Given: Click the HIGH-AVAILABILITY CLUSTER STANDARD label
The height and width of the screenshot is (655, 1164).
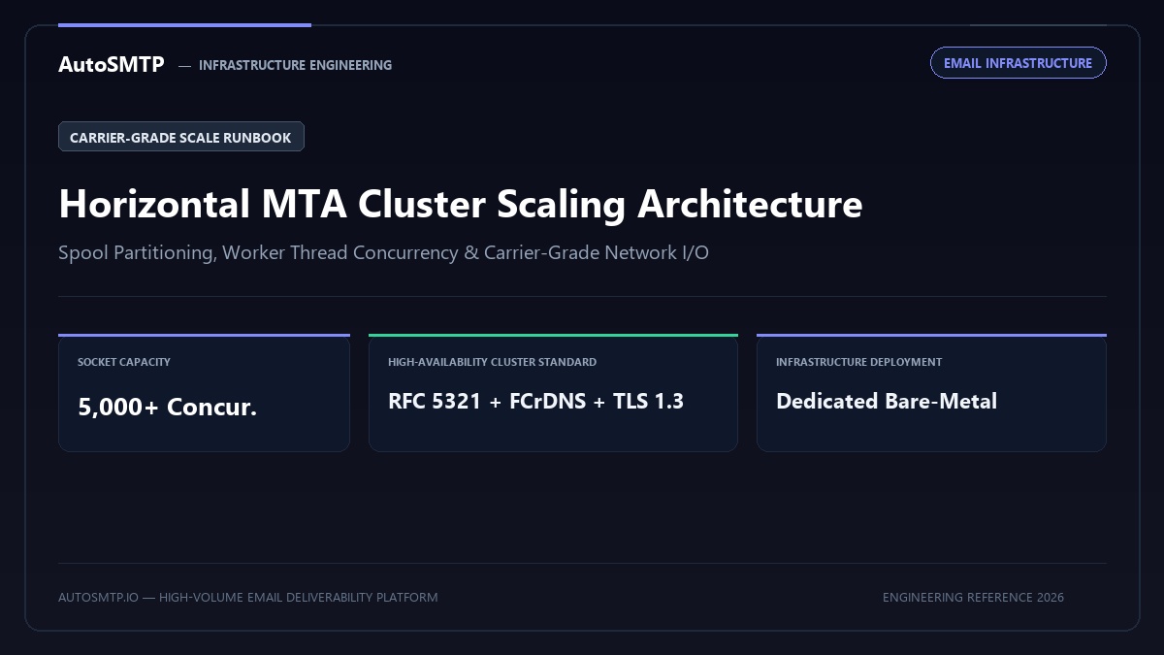Looking at the screenshot, I should tap(493, 362).
